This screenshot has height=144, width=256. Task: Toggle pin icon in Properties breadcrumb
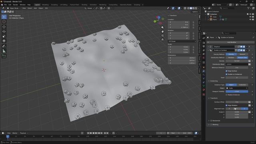[253, 38]
